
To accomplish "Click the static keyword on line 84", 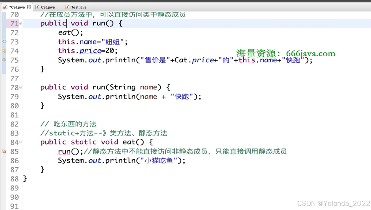I will pyautogui.click(x=83, y=142).
